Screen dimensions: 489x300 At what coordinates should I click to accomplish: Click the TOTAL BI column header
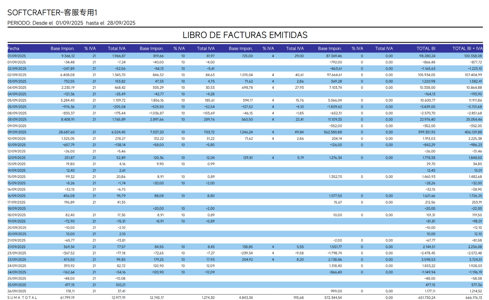pos(426,48)
